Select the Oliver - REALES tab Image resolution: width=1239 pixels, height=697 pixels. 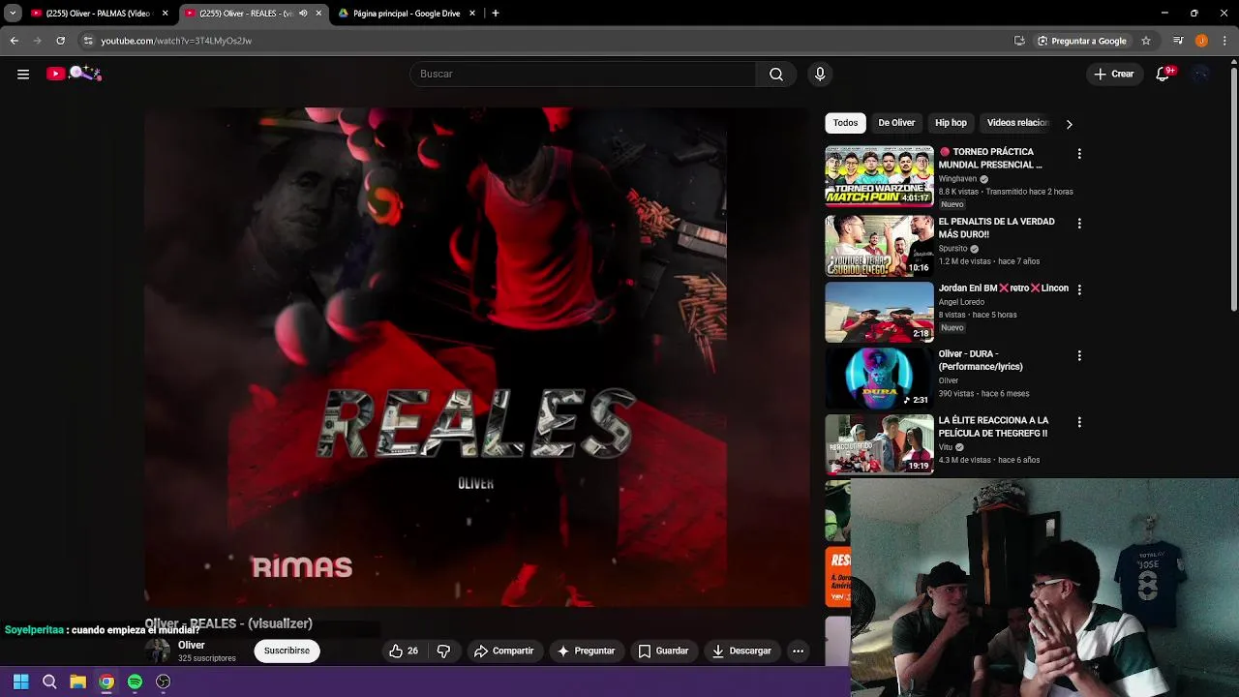tap(252, 14)
